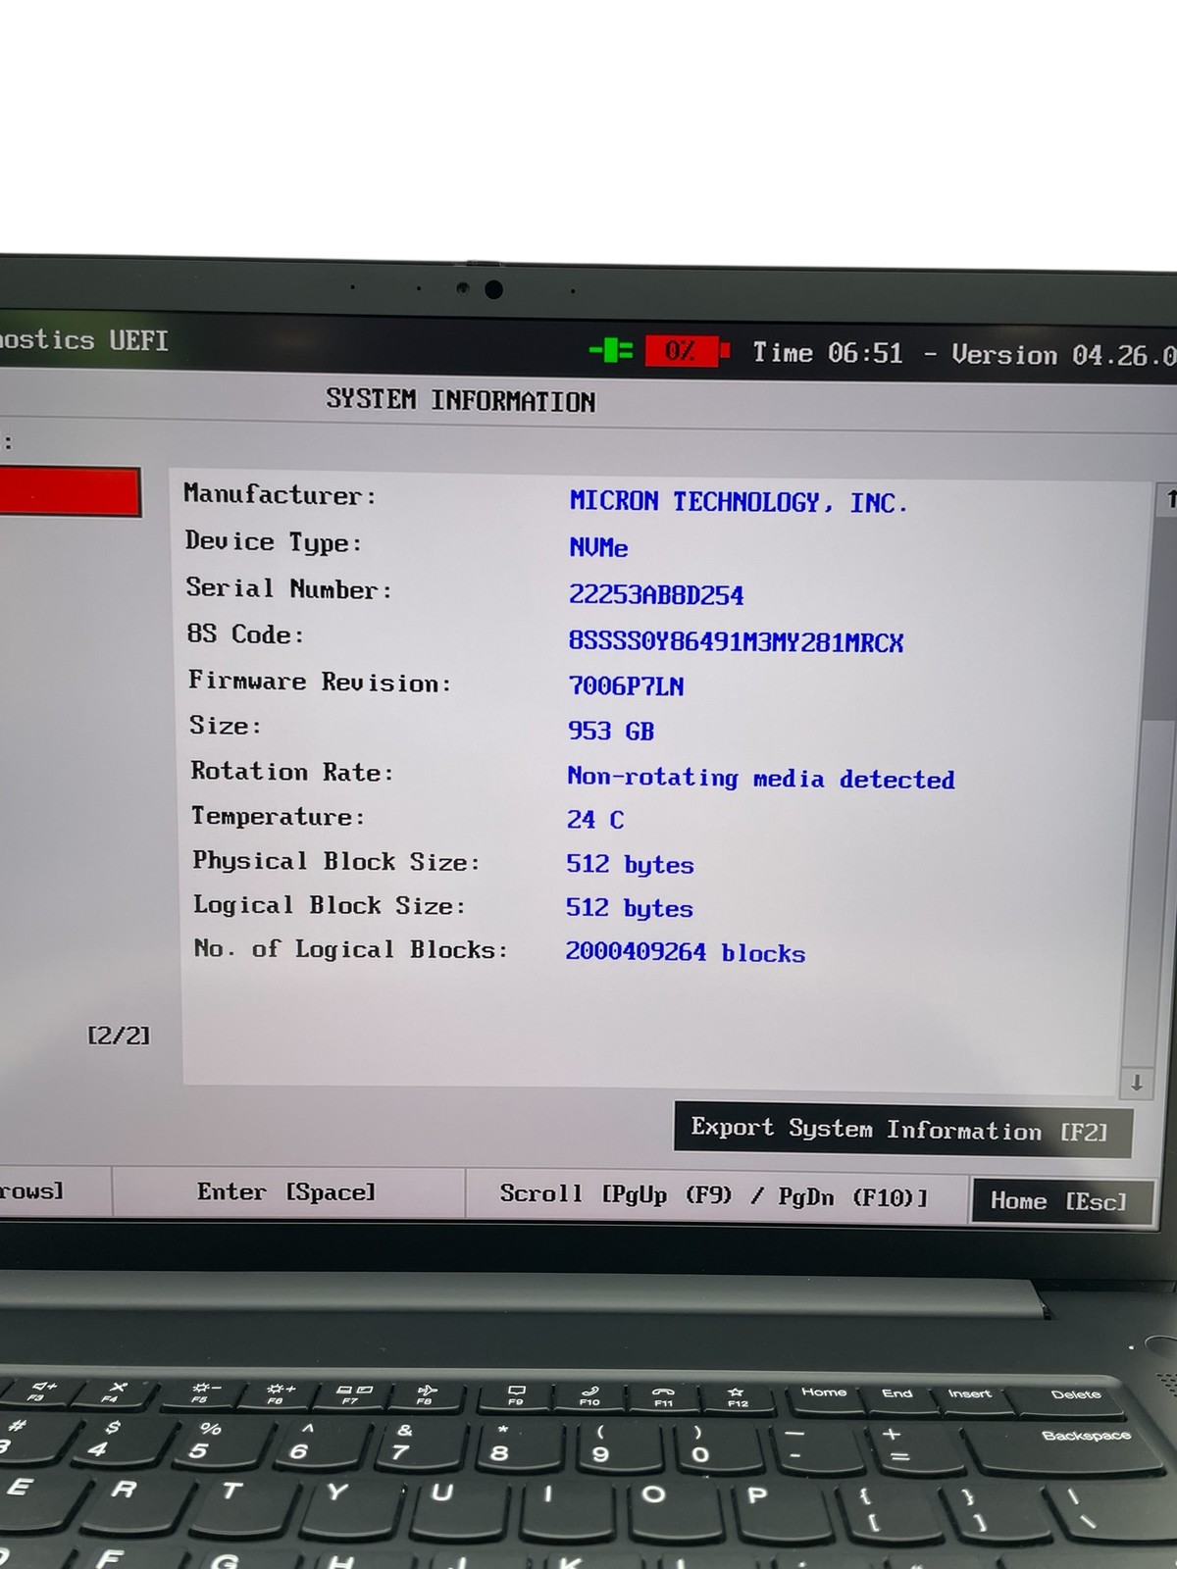Click the Manufacturer: label
The width and height of the screenshot is (1177, 1569).
[280, 494]
